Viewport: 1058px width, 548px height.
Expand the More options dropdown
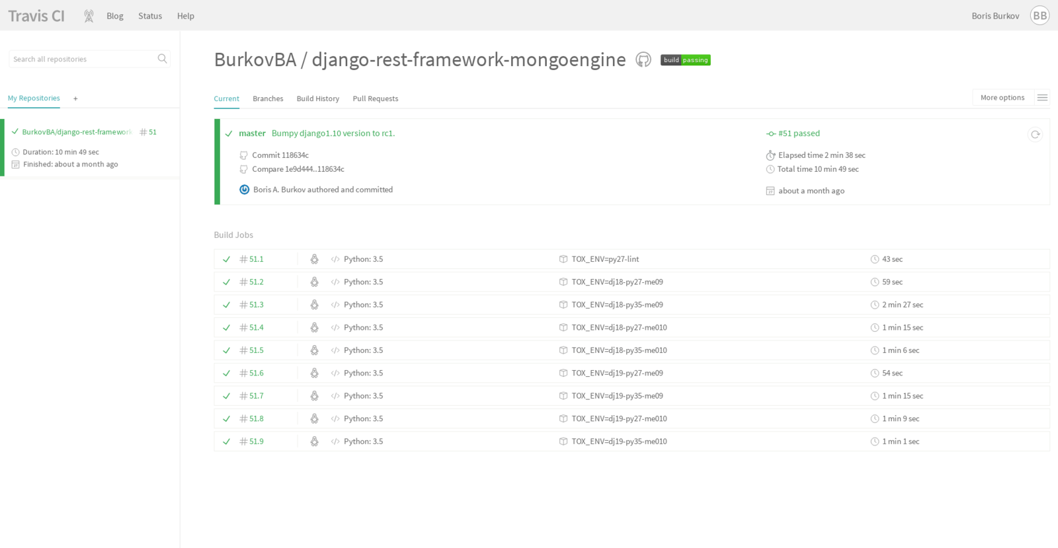coord(1002,98)
